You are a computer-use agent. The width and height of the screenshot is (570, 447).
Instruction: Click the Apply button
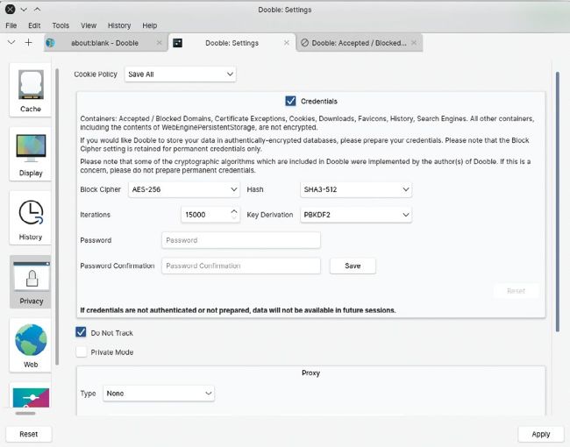(540, 434)
